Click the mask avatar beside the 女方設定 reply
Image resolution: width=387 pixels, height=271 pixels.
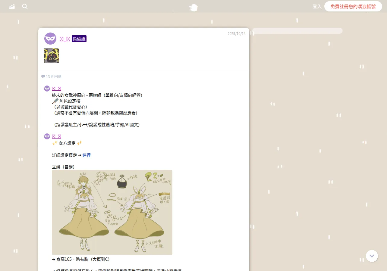coord(47,136)
